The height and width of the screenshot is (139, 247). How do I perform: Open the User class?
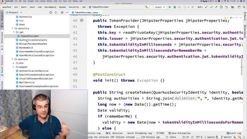22,24
